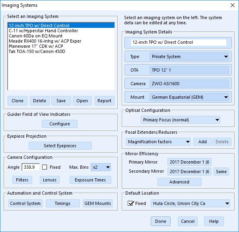This screenshot has height=232, width=239.
Task: Click Secondary Mirror date field
Action: pyautogui.click(x=189, y=172)
